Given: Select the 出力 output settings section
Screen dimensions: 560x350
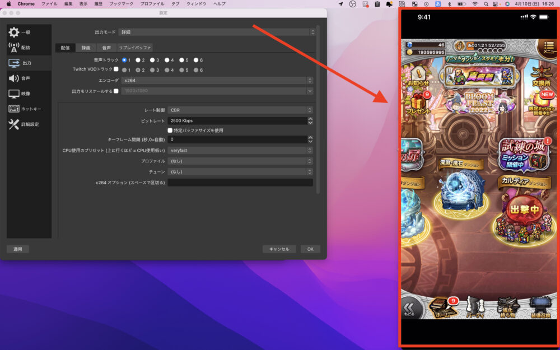Looking at the screenshot, I should tap(29, 63).
